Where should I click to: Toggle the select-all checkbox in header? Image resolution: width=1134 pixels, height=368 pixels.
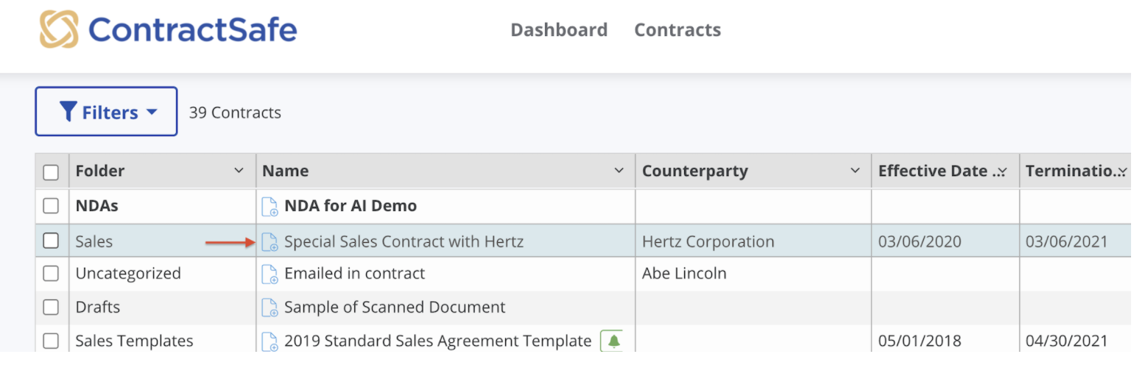click(51, 173)
